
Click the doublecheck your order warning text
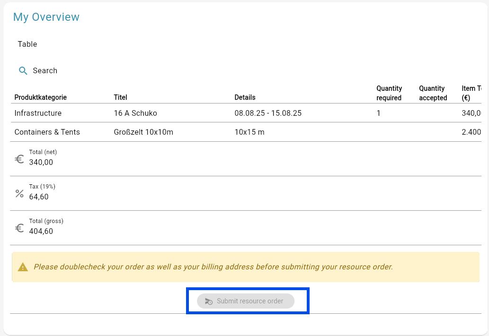click(x=213, y=267)
